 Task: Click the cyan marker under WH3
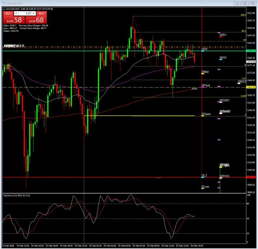pos(221,59)
